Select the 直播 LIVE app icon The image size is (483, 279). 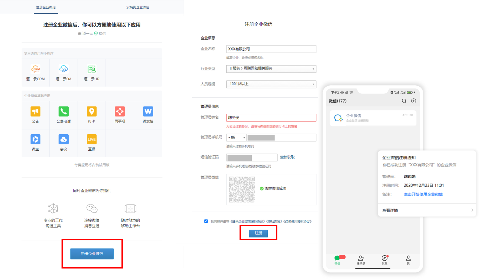coord(91,139)
